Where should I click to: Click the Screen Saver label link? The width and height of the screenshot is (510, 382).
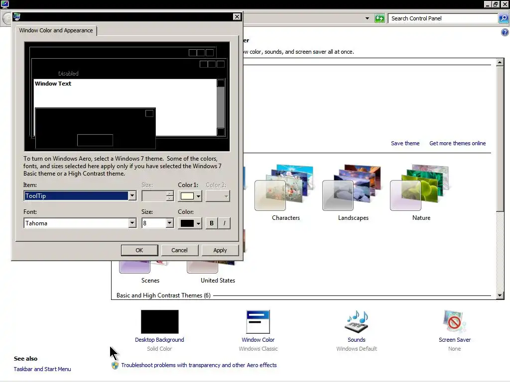click(x=454, y=340)
